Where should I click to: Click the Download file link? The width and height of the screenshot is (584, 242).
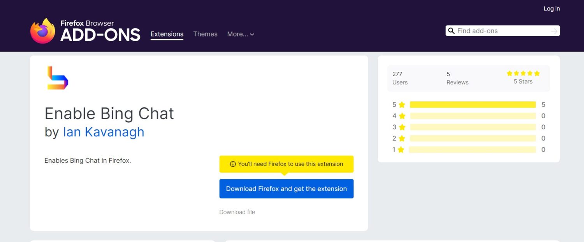[237, 212]
